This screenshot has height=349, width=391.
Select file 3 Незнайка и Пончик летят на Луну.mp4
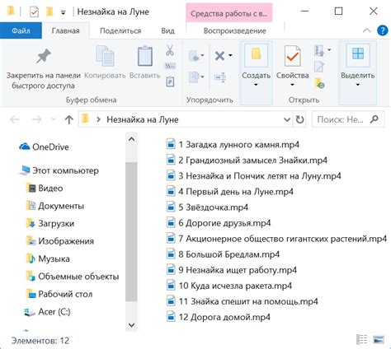click(x=254, y=176)
